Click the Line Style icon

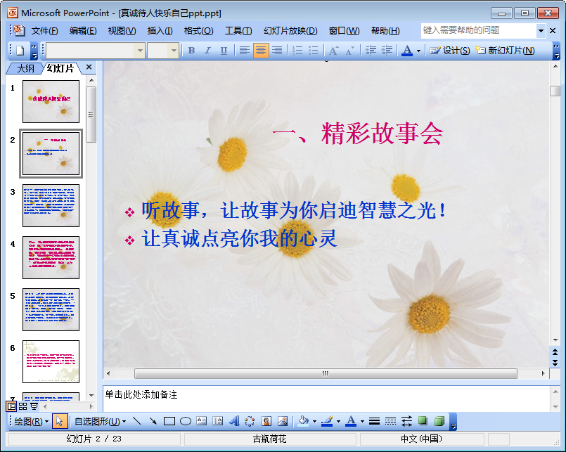click(374, 421)
